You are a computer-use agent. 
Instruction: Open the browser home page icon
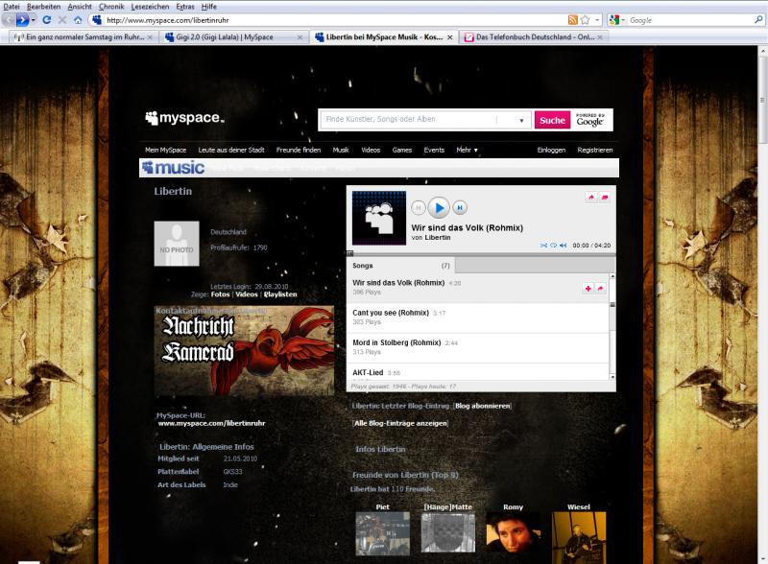point(78,20)
